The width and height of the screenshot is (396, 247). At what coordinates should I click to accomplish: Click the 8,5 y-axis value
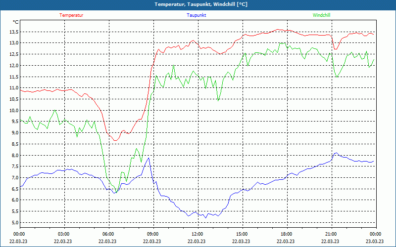pyautogui.click(x=15, y=144)
